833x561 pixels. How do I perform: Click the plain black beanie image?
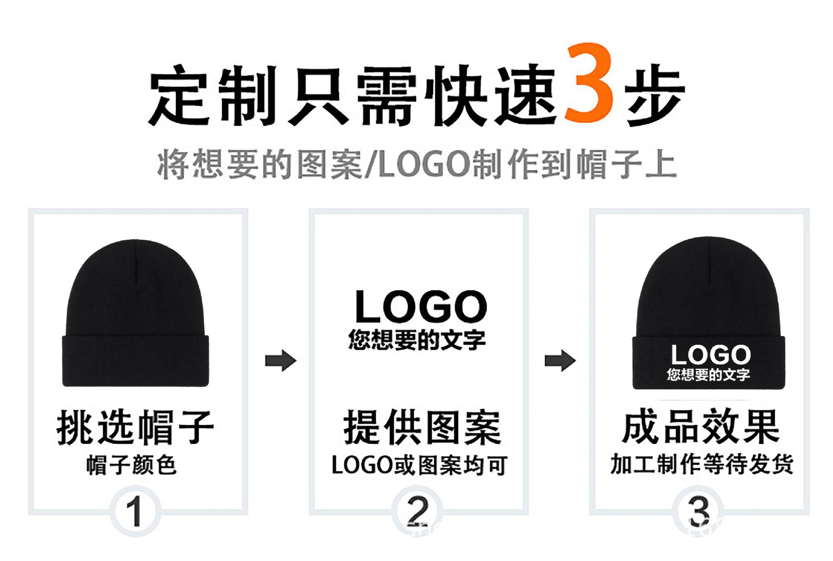pyautogui.click(x=135, y=313)
